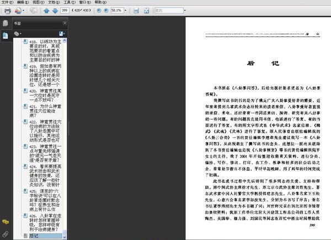Screen dimensions: 331x240
Task: Open the 视图 menu
Action: pos(39,2)
